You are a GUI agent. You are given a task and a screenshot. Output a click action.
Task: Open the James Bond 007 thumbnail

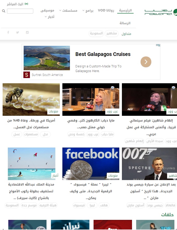149,164
